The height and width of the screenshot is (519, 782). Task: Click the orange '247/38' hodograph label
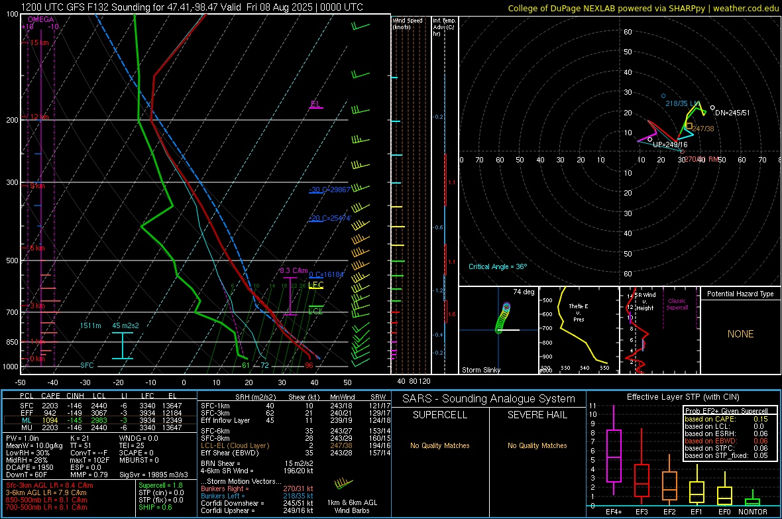click(x=703, y=129)
